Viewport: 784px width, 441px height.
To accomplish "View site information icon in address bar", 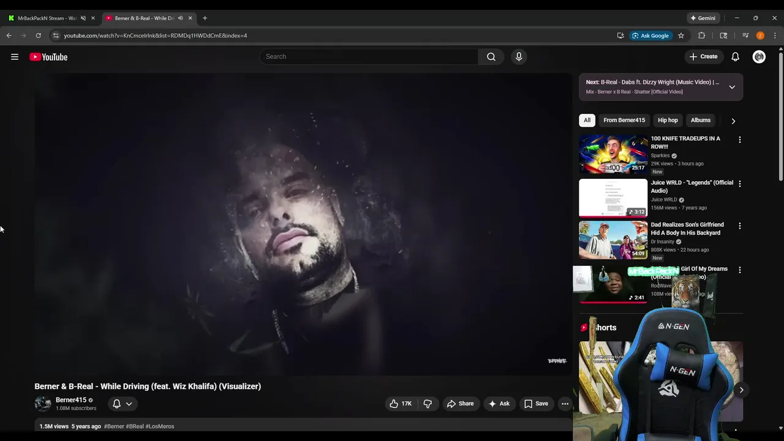I will (56, 36).
